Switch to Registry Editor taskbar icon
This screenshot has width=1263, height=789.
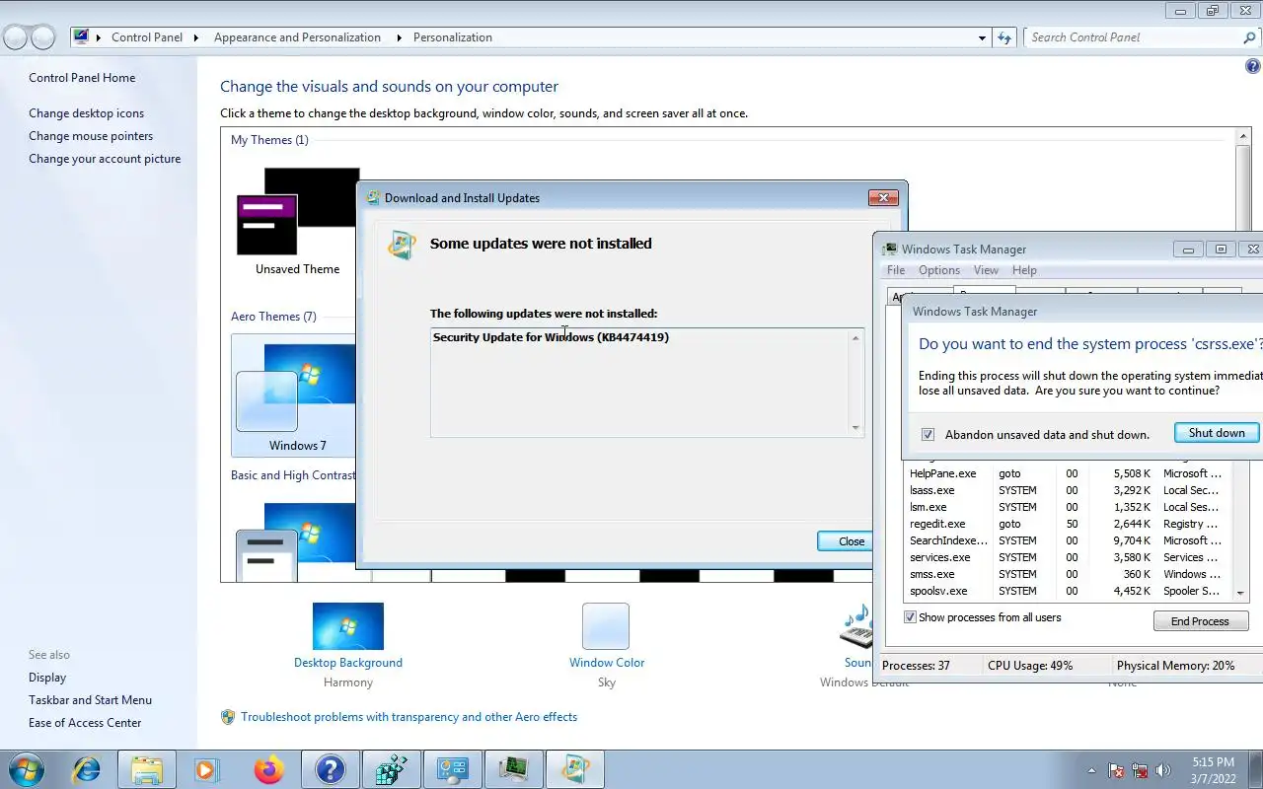(x=392, y=768)
